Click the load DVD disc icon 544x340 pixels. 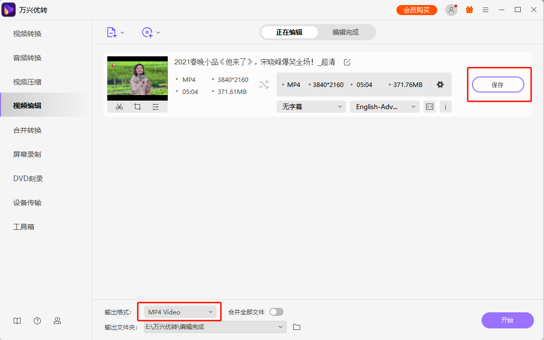click(x=147, y=32)
